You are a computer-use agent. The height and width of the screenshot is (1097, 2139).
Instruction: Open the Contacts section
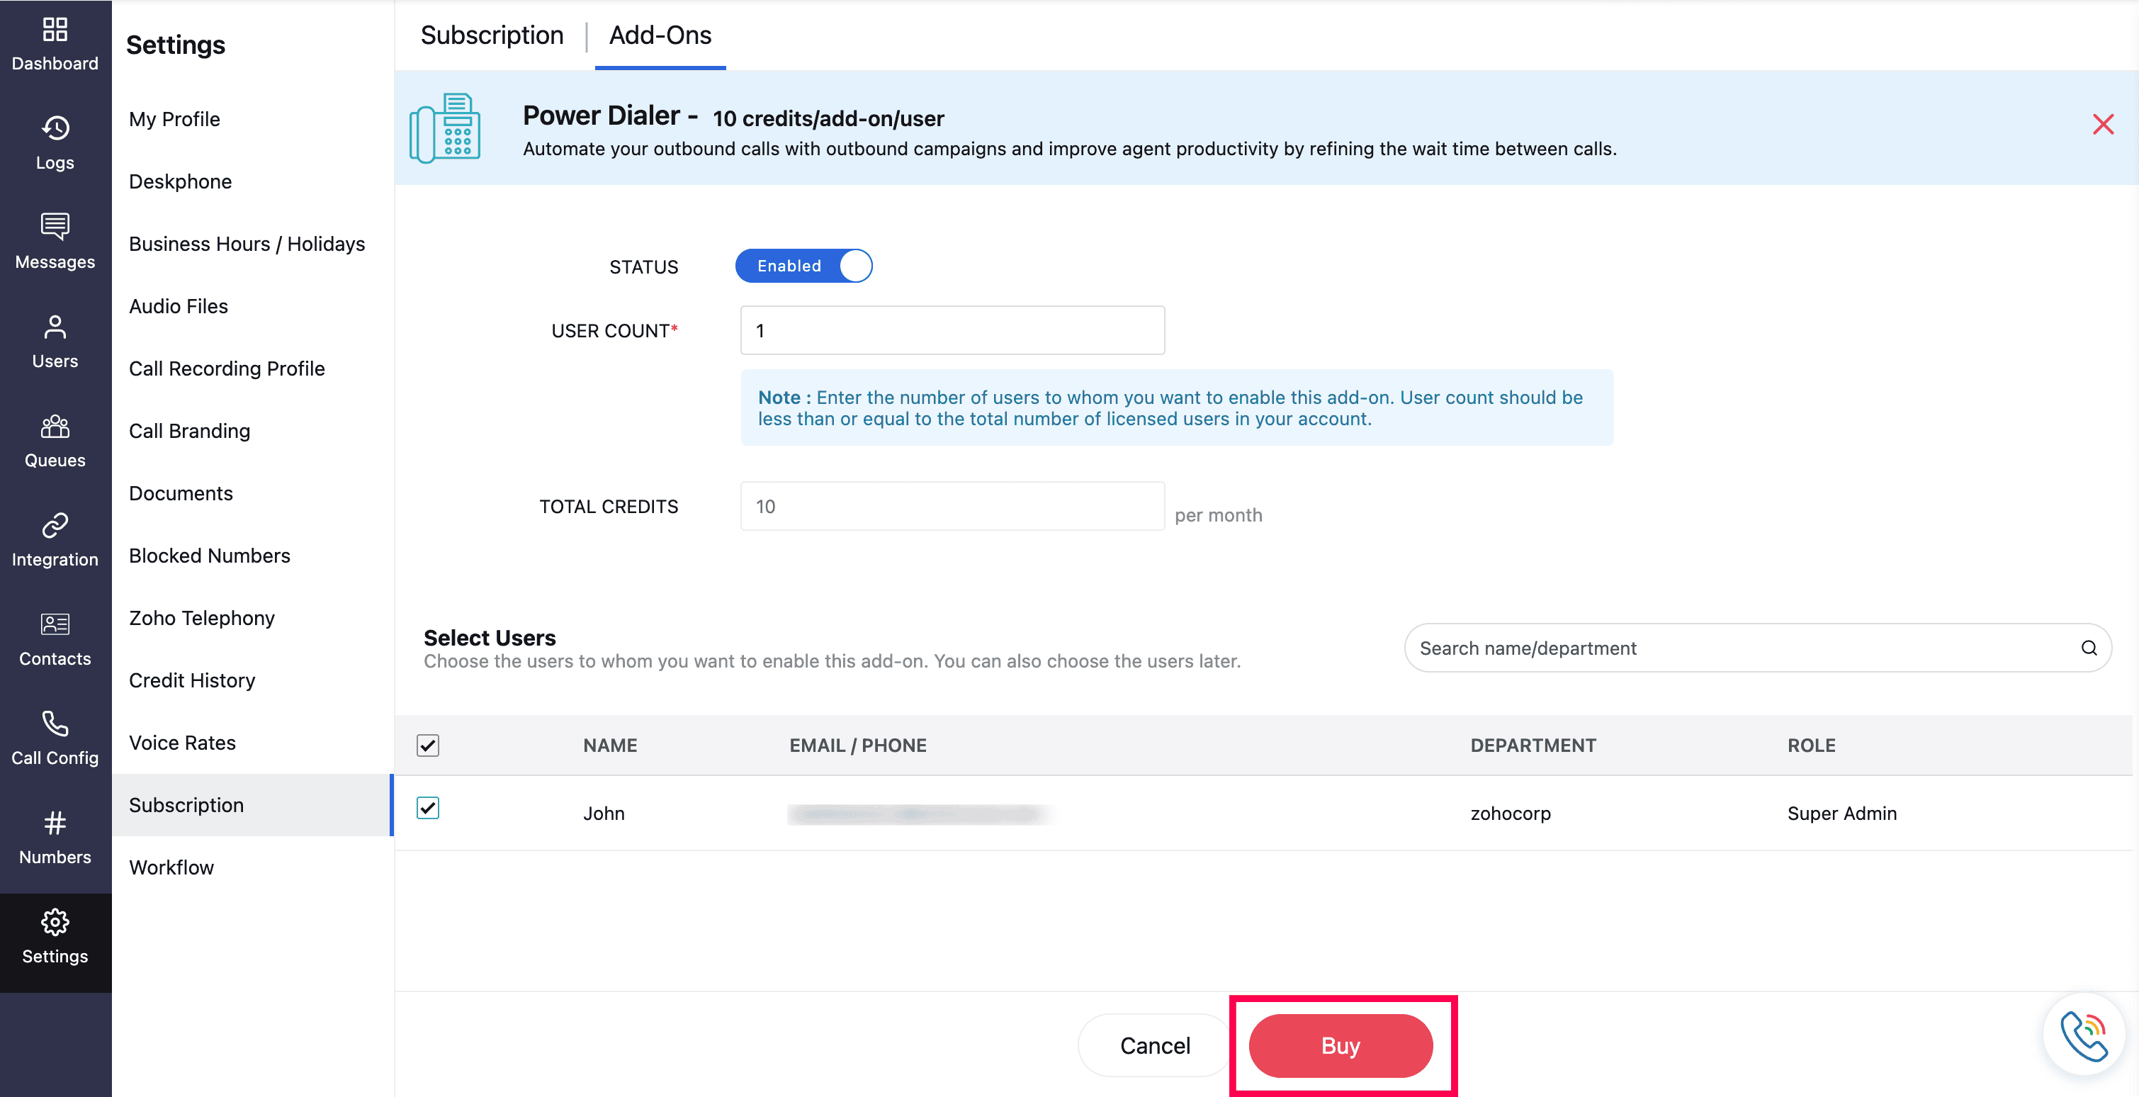[55, 638]
